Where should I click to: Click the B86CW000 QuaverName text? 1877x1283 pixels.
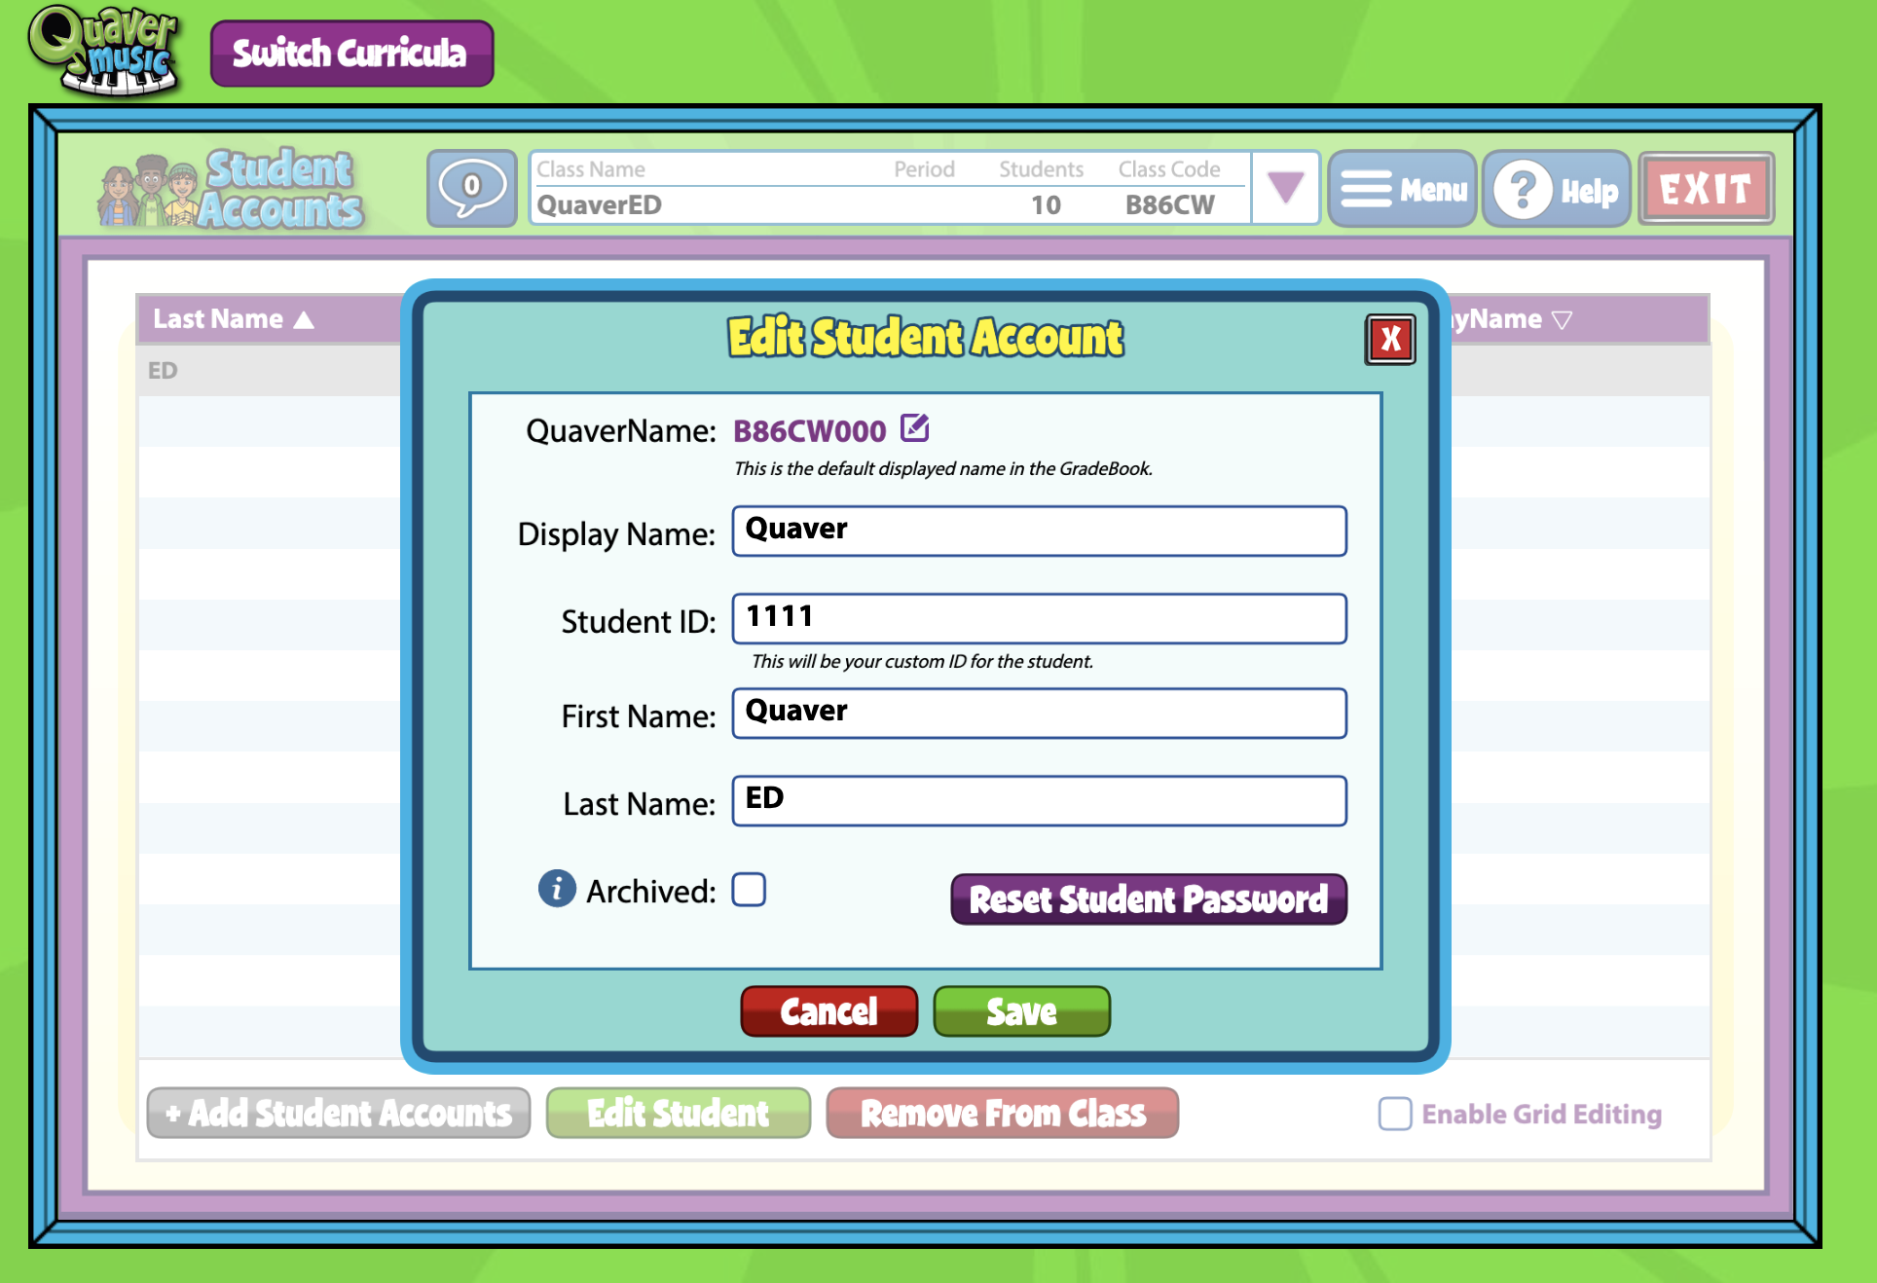click(809, 430)
